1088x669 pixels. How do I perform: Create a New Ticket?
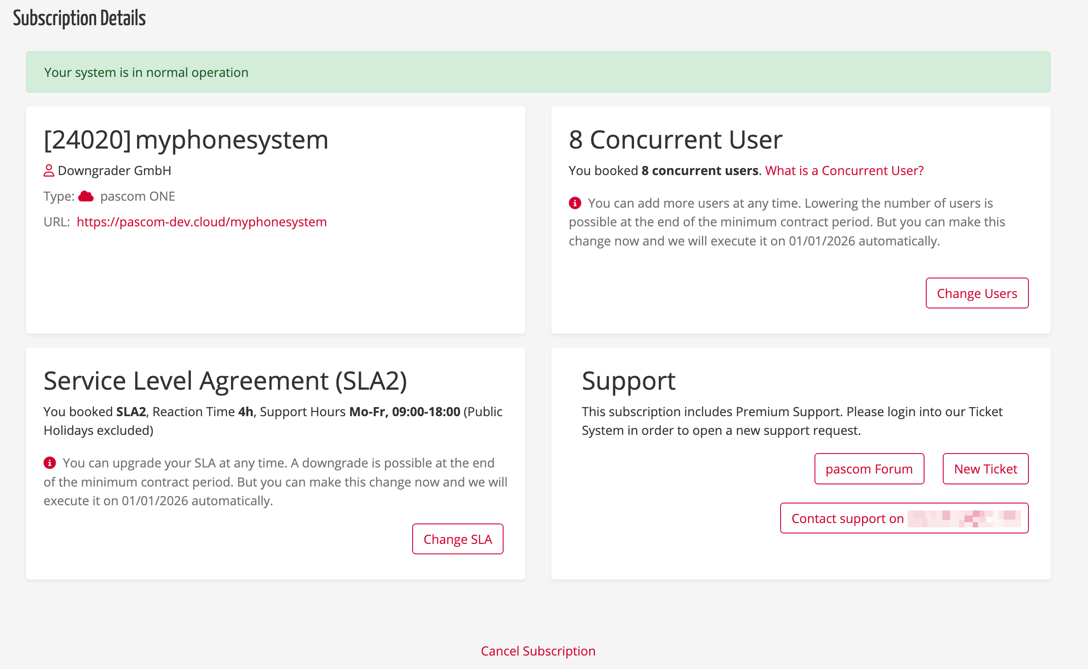(x=985, y=469)
